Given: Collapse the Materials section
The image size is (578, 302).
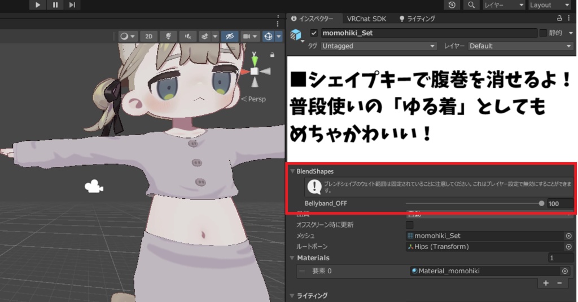Looking at the screenshot, I should click(292, 258).
